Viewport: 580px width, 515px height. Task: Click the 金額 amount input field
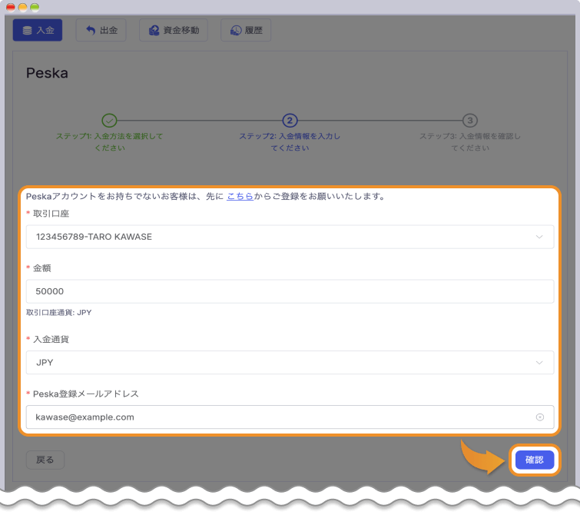290,291
